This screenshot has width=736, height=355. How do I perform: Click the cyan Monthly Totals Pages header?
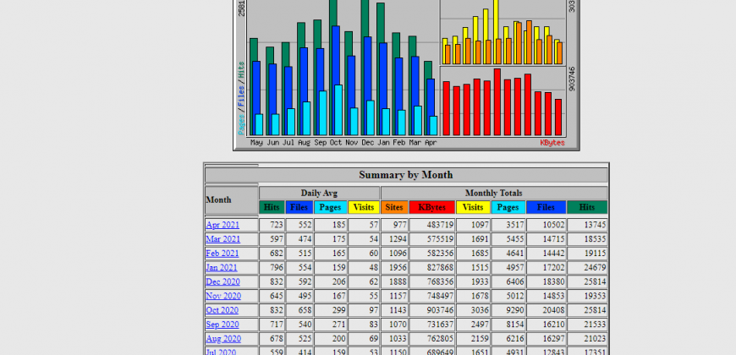508,207
